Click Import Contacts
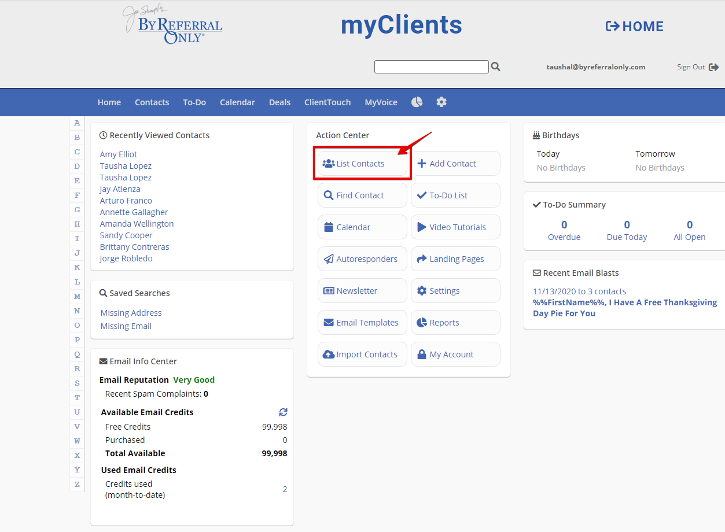This screenshot has height=532, width=725. coord(362,354)
